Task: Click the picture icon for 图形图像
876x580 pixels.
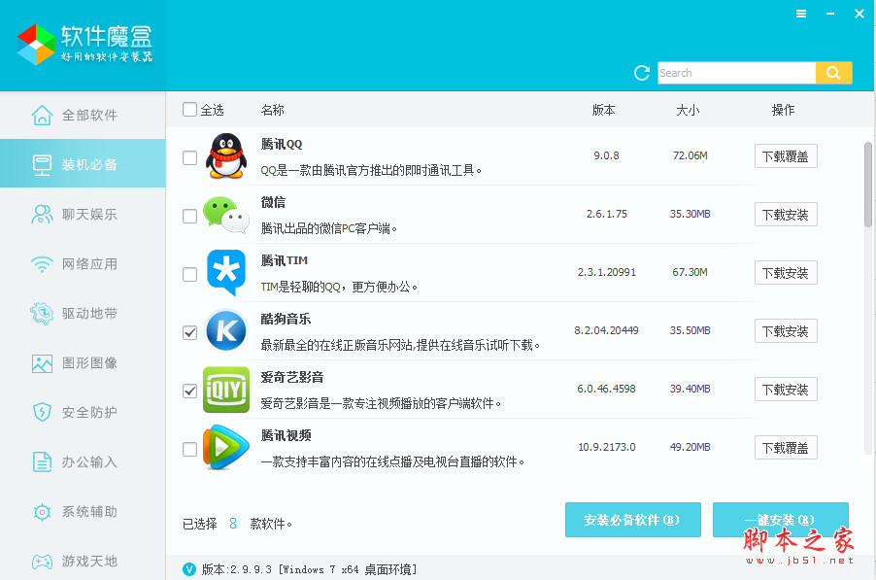Action: coord(42,363)
